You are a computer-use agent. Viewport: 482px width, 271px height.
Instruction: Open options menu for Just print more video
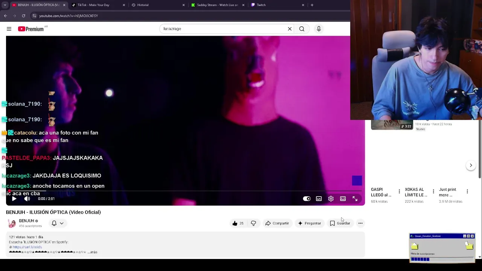(x=467, y=192)
